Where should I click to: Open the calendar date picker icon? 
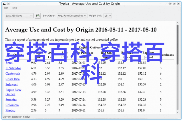tap(38, 16)
